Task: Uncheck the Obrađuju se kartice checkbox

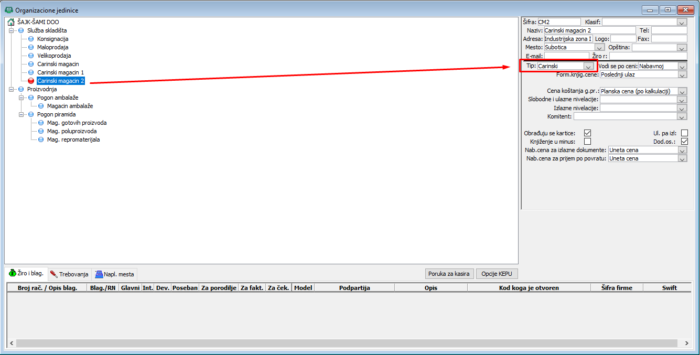Action: pos(587,133)
